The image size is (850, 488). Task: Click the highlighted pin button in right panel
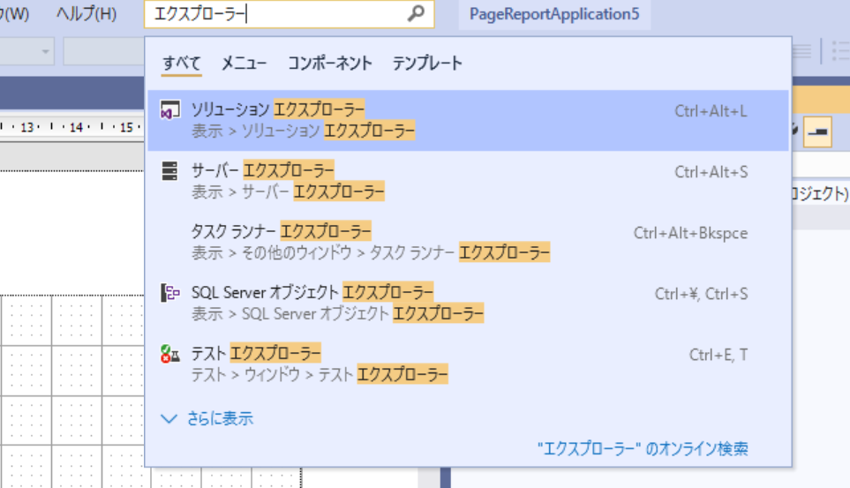[817, 131]
